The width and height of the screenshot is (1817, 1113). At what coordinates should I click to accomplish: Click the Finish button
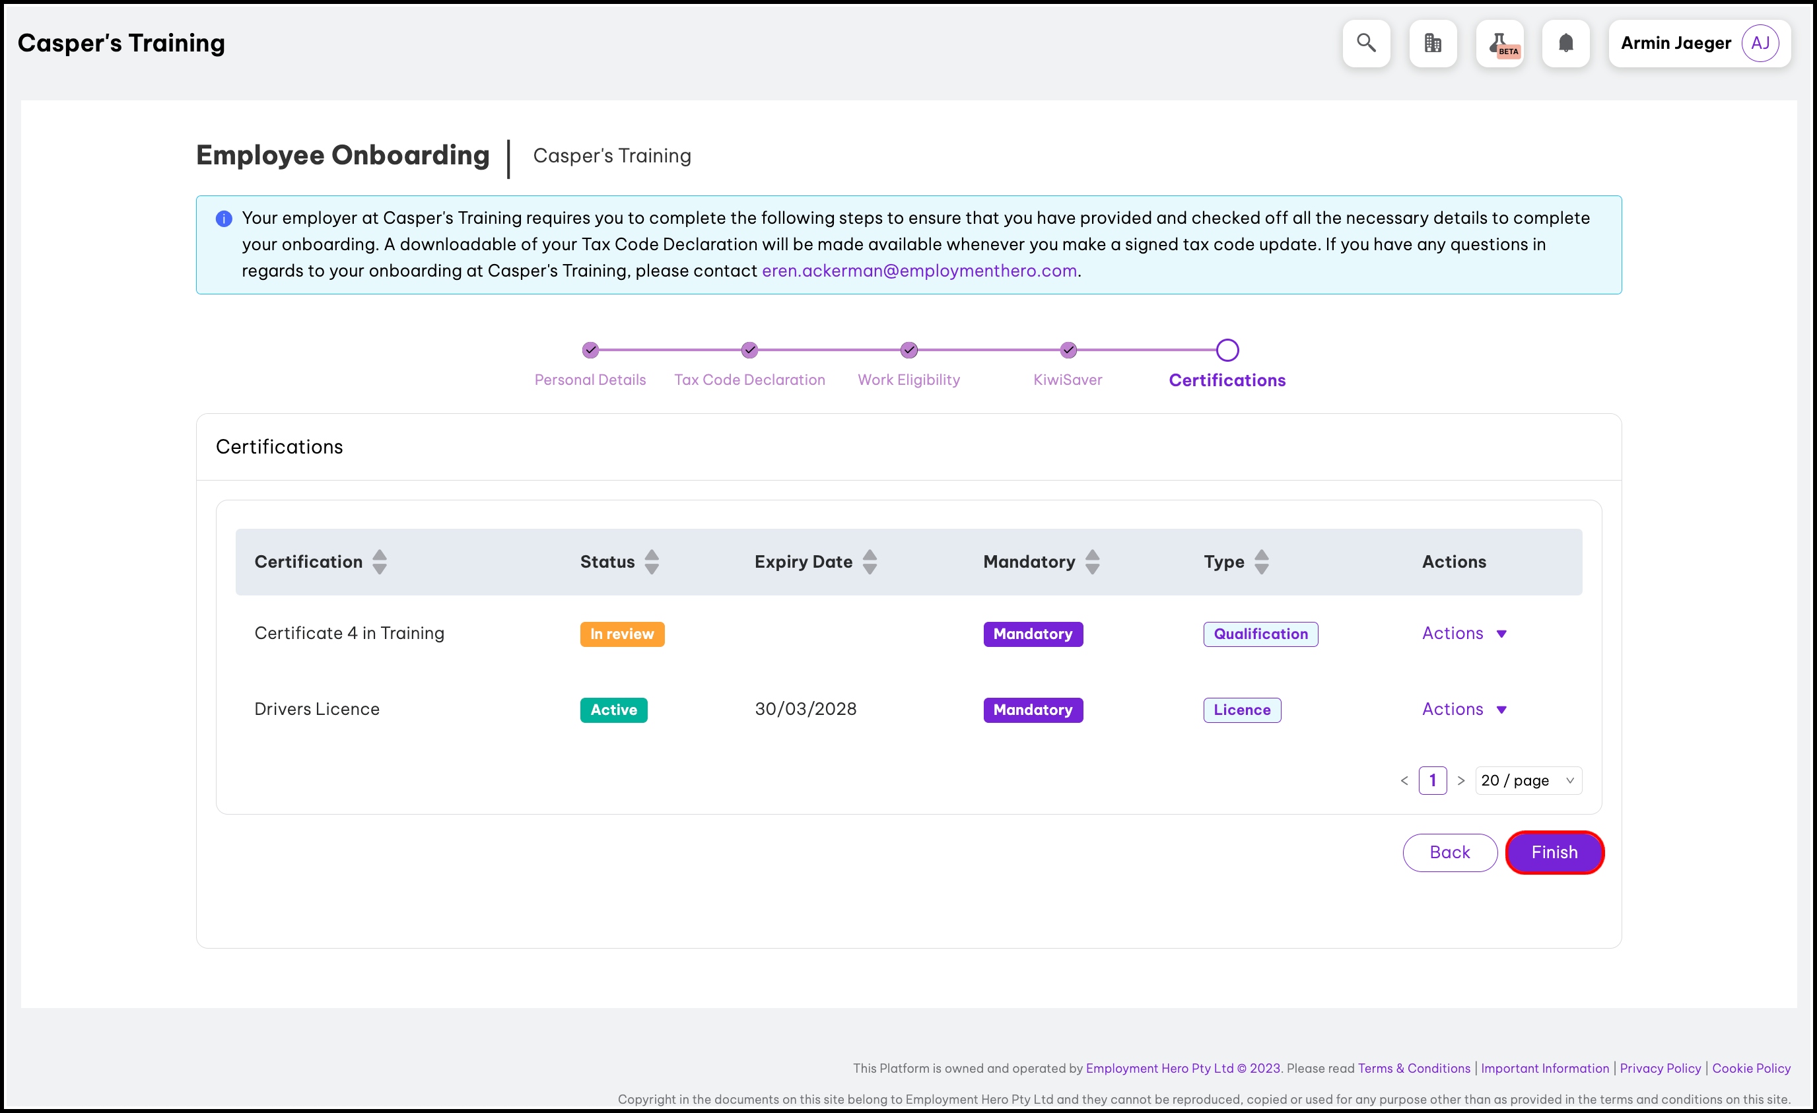click(1554, 852)
